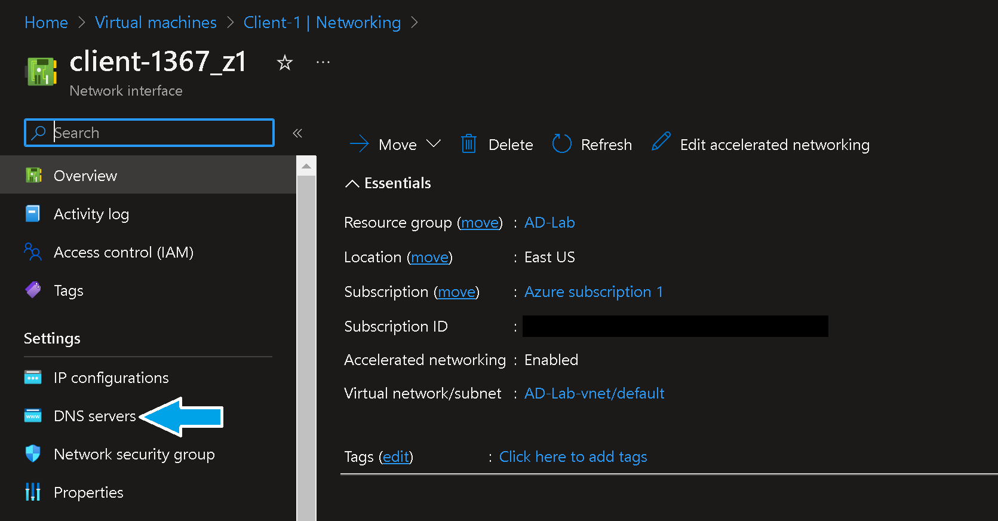998x521 pixels.
Task: Click the Refresh circular arrow icon
Action: [x=562, y=144]
